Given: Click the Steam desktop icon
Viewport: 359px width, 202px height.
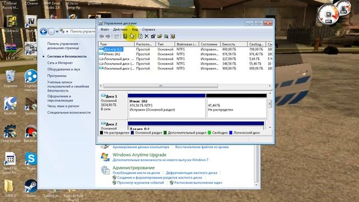Looking at the screenshot, I should (x=31, y=189).
